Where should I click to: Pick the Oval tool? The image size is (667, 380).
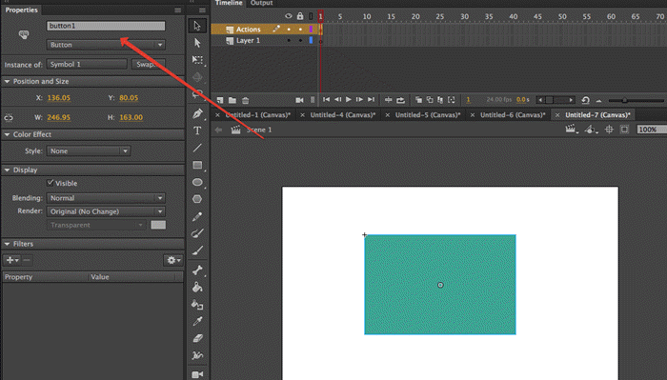(x=197, y=182)
